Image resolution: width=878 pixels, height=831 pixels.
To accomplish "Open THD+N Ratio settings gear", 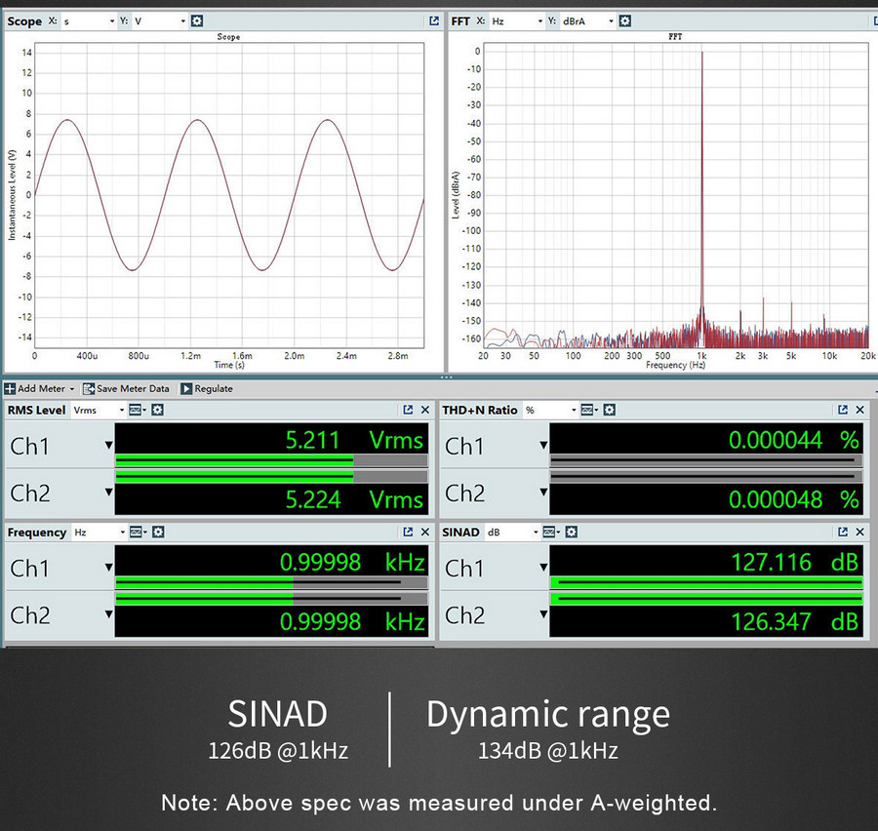I will tap(610, 411).
